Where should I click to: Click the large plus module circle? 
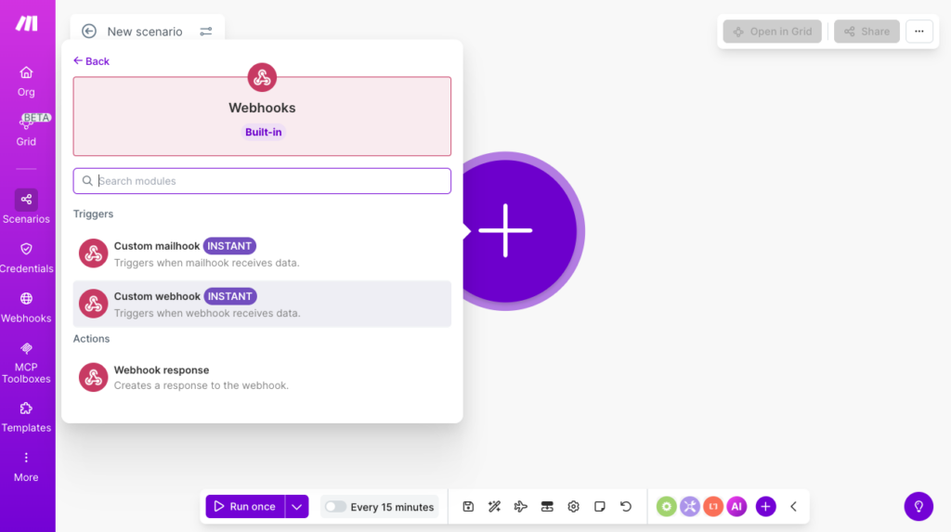[506, 230]
